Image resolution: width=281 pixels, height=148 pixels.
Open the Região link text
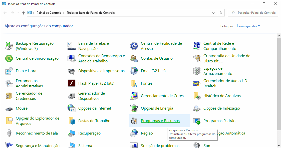point(147,133)
